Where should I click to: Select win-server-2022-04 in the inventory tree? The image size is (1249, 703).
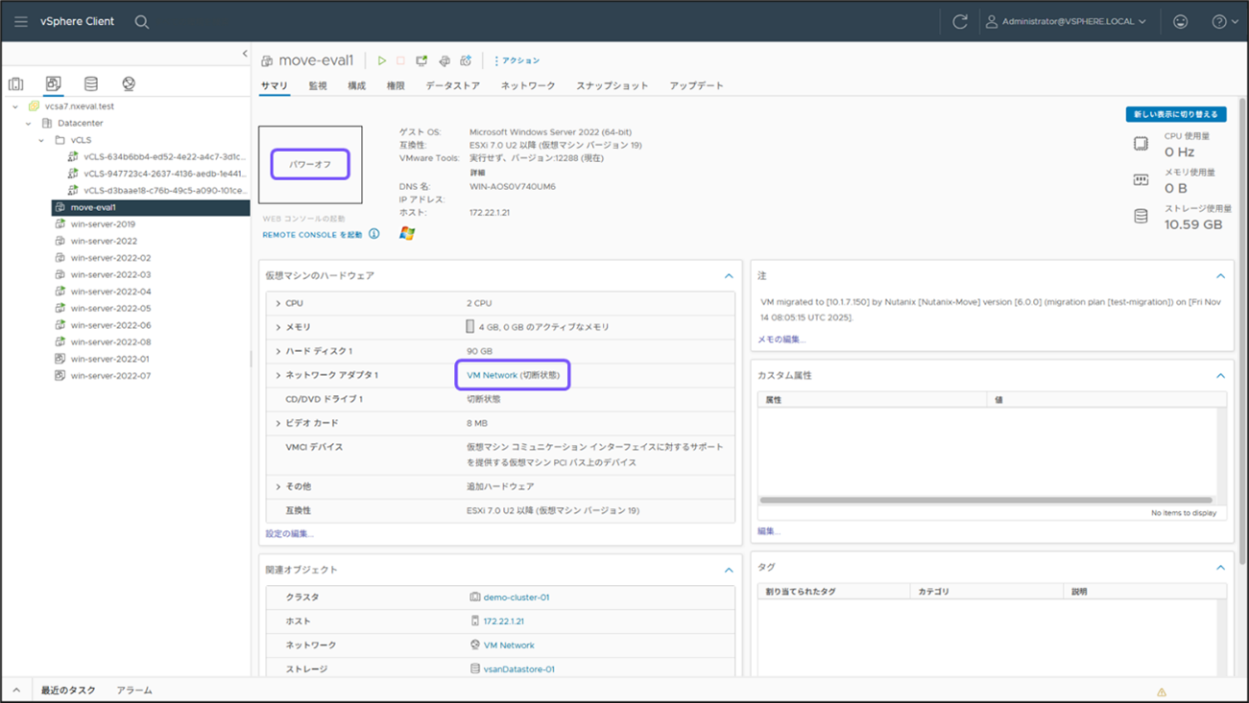pyautogui.click(x=110, y=292)
